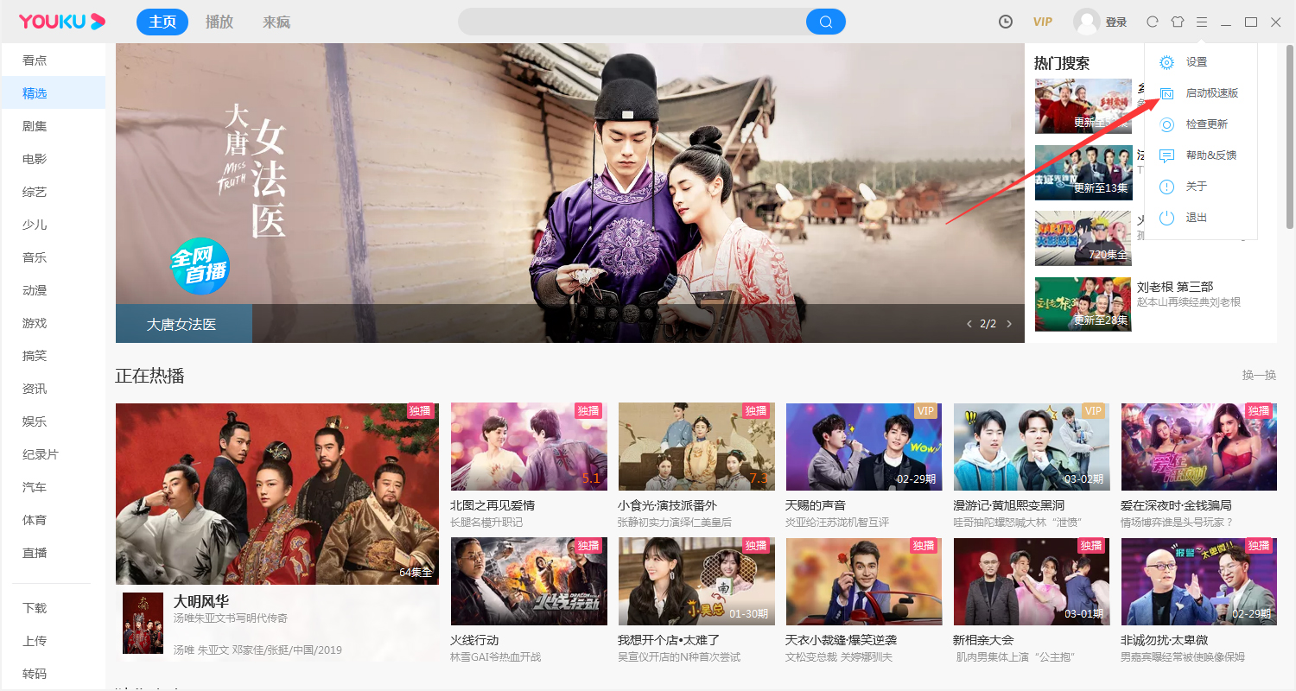1296x691 pixels.
Task: Open the skin/theme shirt icon
Action: click(1177, 22)
